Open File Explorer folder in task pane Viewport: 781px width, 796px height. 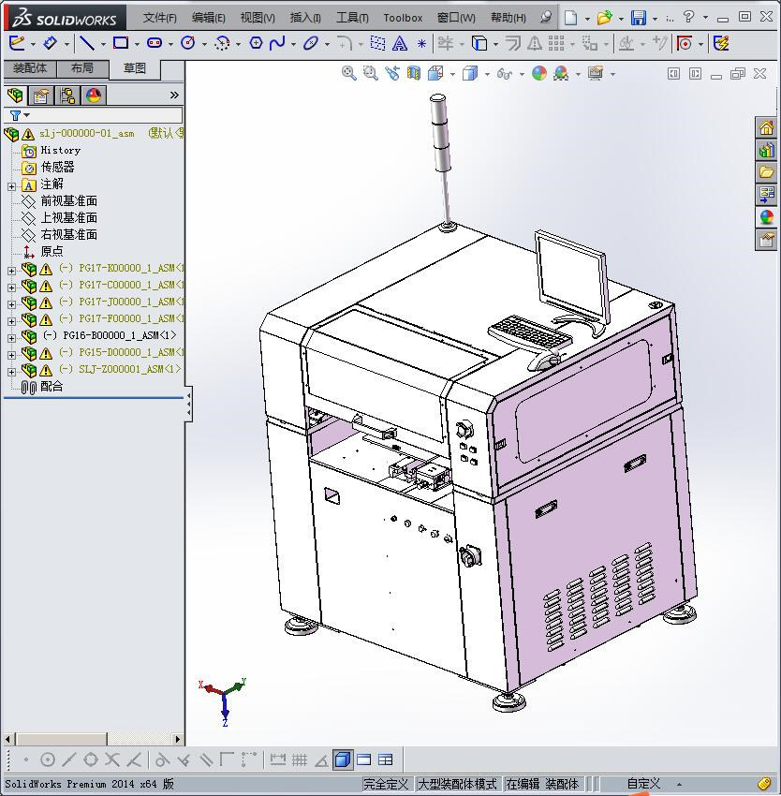tap(766, 172)
